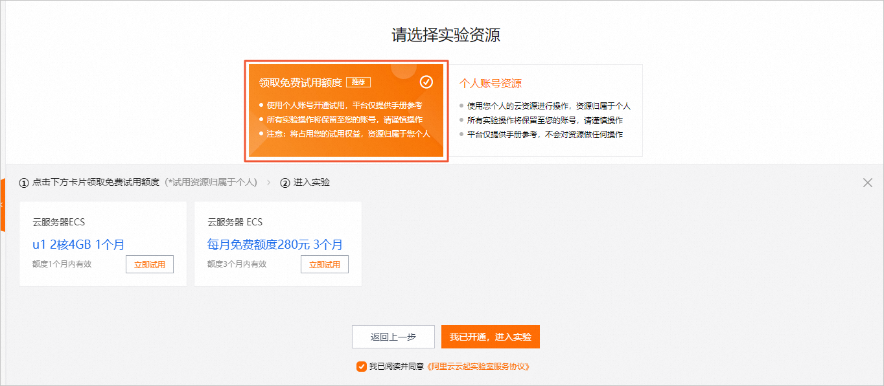The height and width of the screenshot is (386, 884).
Task: Click 立即试用 for the 每月免费额度280元 3个月 card
Action: [x=325, y=264]
